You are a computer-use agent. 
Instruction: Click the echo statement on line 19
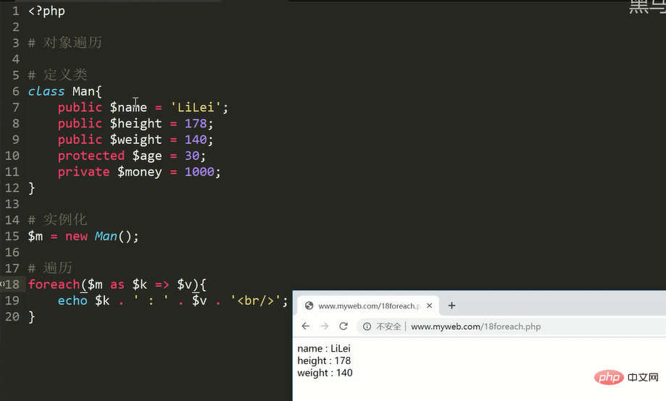(x=72, y=300)
